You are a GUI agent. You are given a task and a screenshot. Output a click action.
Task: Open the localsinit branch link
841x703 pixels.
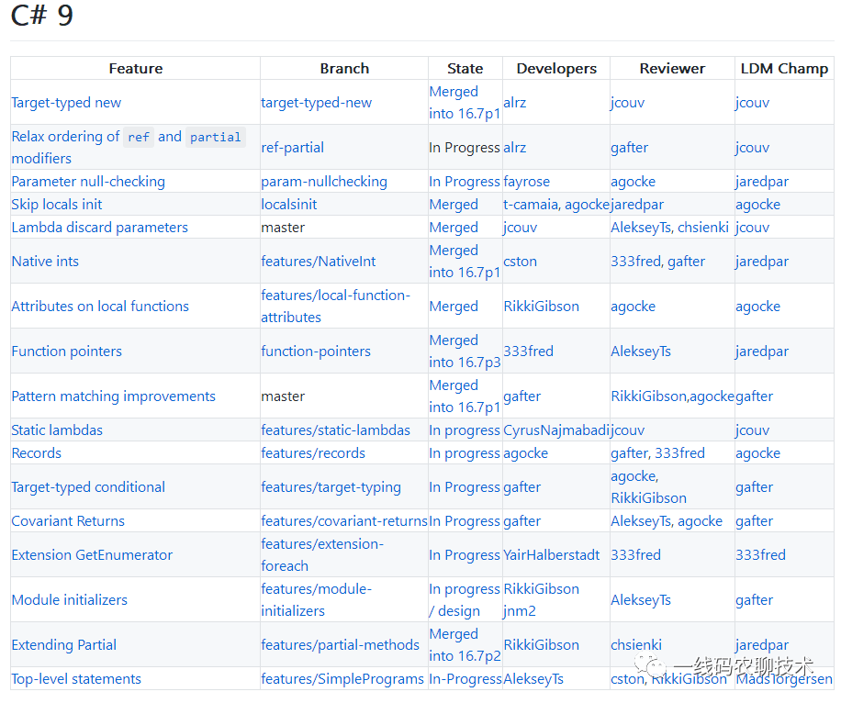[288, 205]
